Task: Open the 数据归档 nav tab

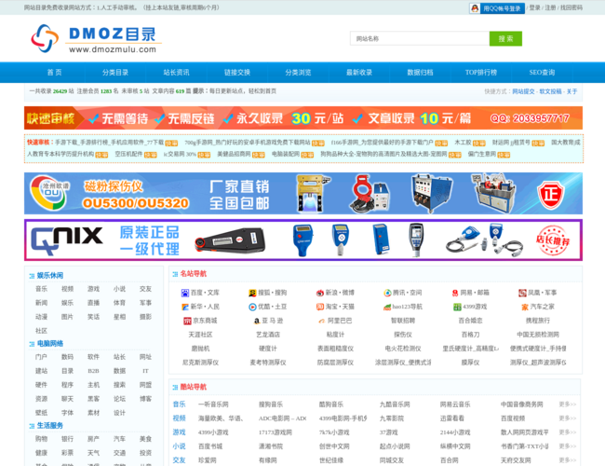Action: pyautogui.click(x=420, y=73)
